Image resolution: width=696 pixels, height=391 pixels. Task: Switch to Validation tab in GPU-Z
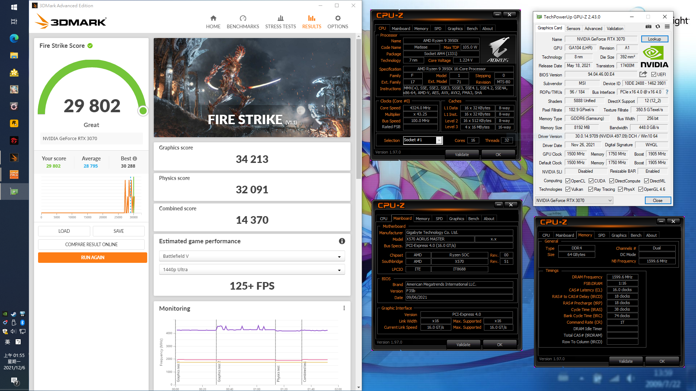coord(615,29)
